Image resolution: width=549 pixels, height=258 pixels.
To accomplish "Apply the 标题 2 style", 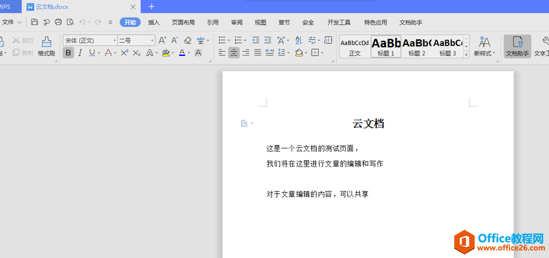I will [x=417, y=46].
